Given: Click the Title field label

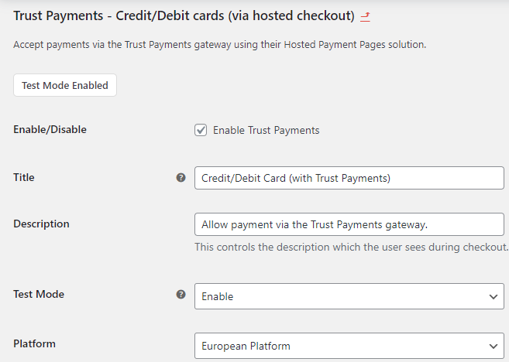Looking at the screenshot, I should (x=24, y=177).
